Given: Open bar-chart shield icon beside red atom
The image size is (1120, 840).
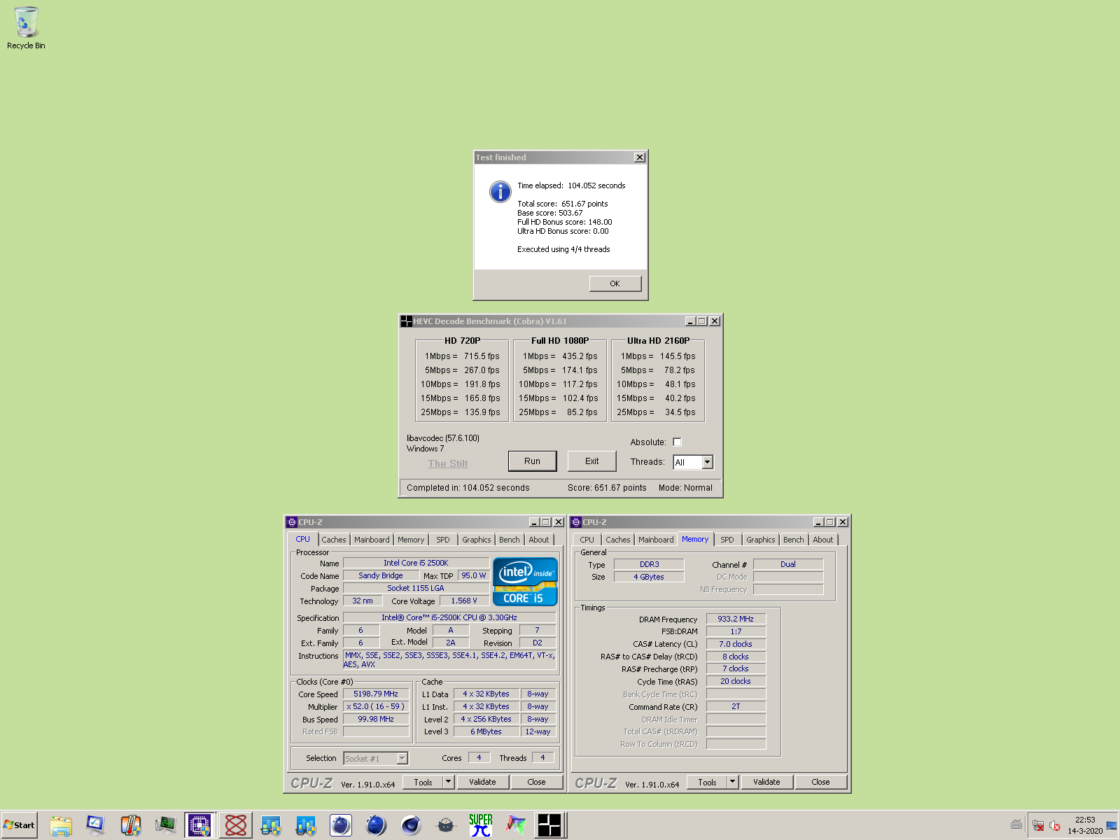Looking at the screenshot, I should (x=271, y=825).
